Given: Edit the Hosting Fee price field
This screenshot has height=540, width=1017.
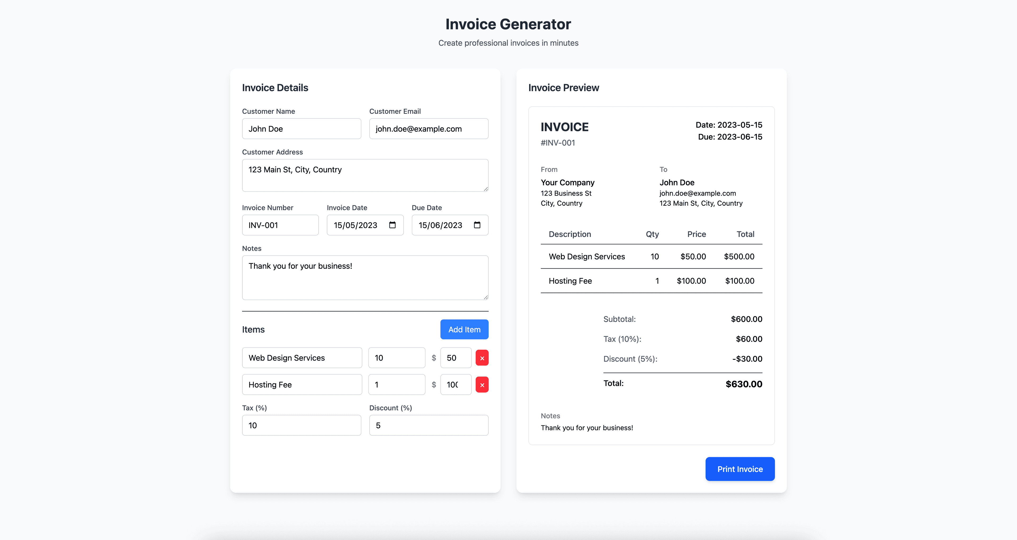Looking at the screenshot, I should (456, 384).
